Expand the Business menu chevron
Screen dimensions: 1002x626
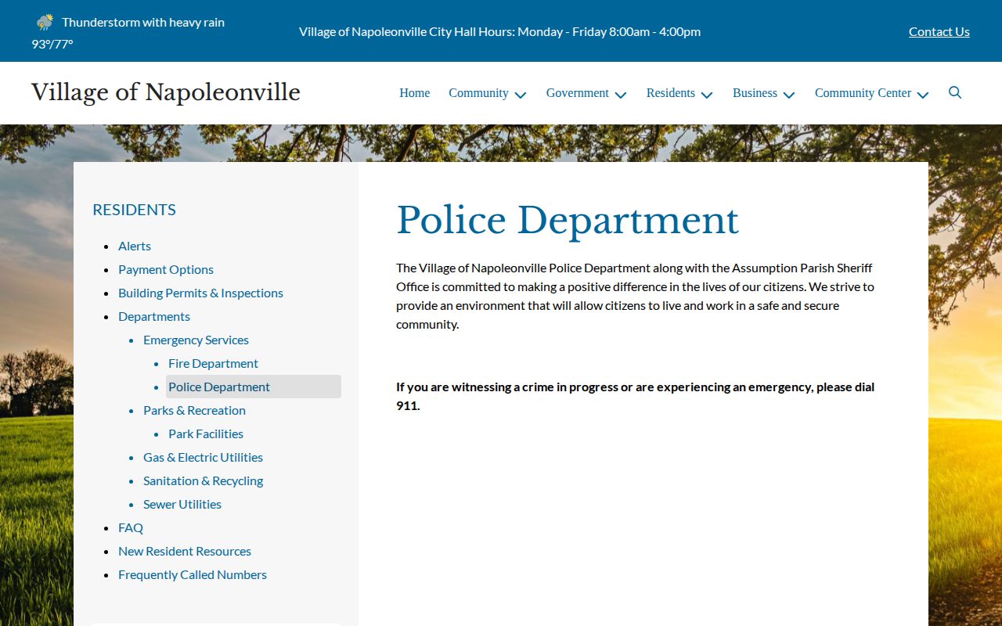click(x=789, y=95)
